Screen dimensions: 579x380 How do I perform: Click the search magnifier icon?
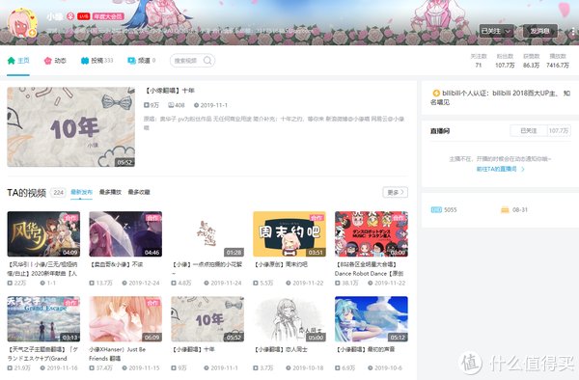[207, 60]
